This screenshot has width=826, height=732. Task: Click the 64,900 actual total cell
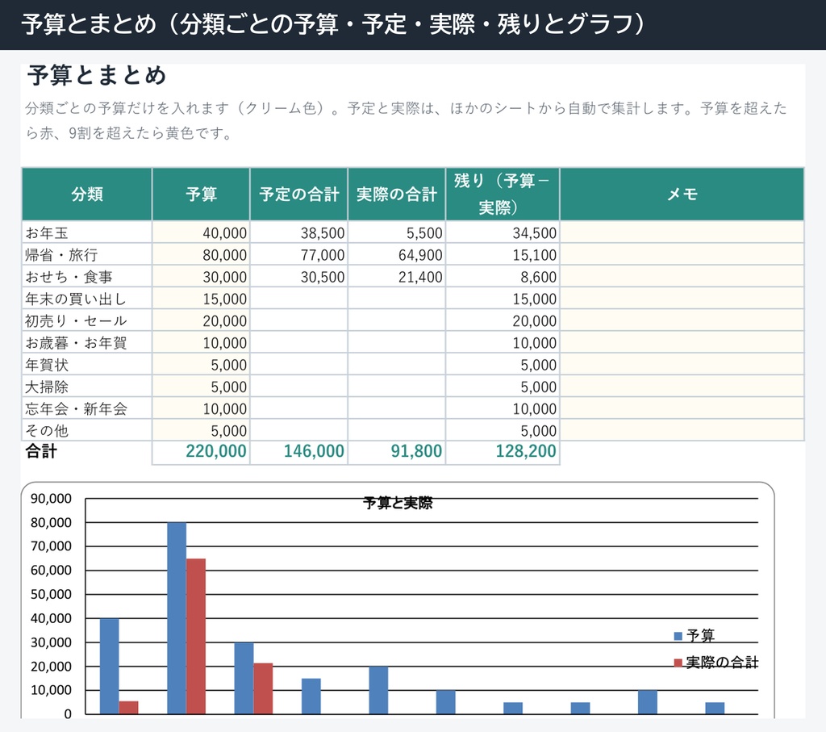click(397, 254)
